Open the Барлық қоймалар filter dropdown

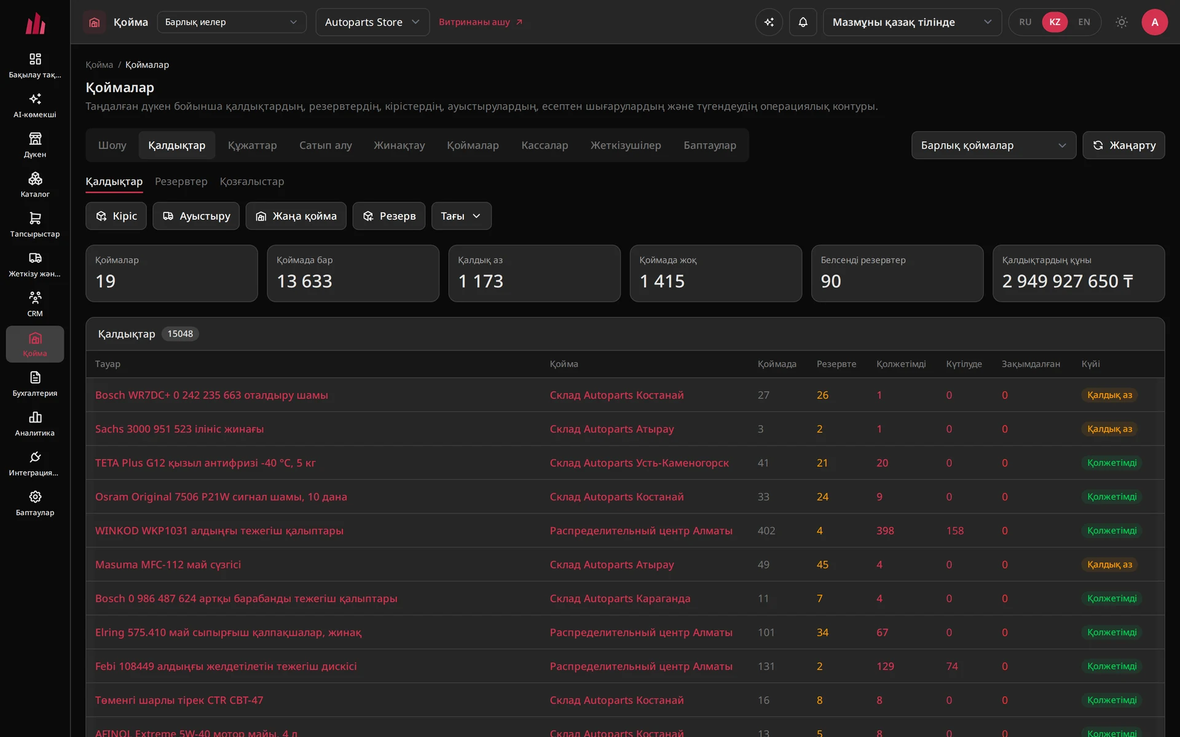[x=993, y=146]
